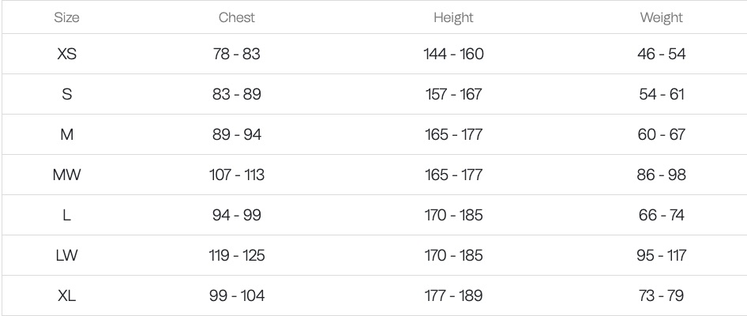Click chest value 78 - 83
This screenshot has height=316, width=747.
pos(236,54)
